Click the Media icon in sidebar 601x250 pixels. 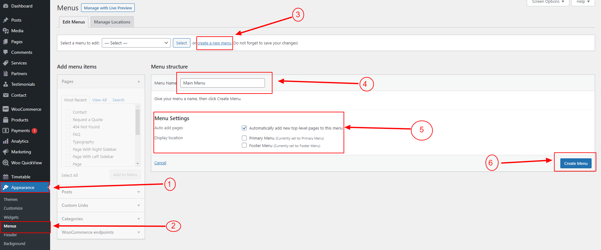(6, 31)
